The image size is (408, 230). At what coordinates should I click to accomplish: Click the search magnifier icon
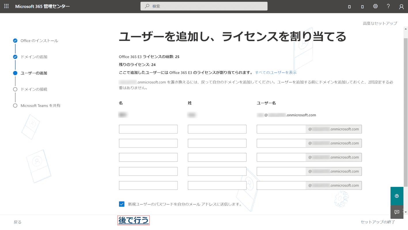coord(147,6)
